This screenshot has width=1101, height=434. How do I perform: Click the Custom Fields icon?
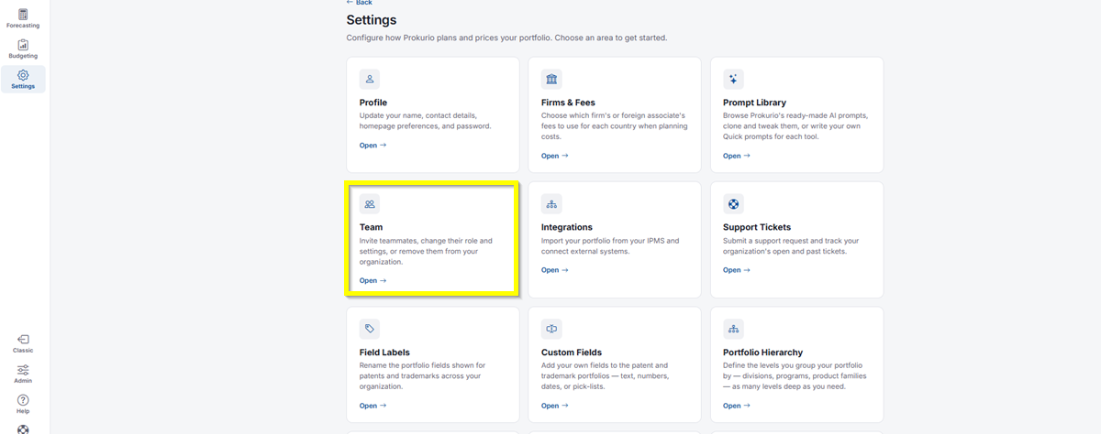tap(551, 329)
